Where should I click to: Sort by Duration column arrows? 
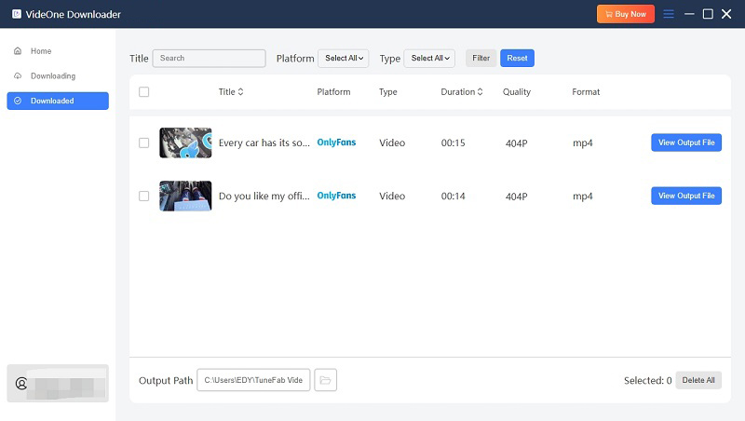[481, 92]
